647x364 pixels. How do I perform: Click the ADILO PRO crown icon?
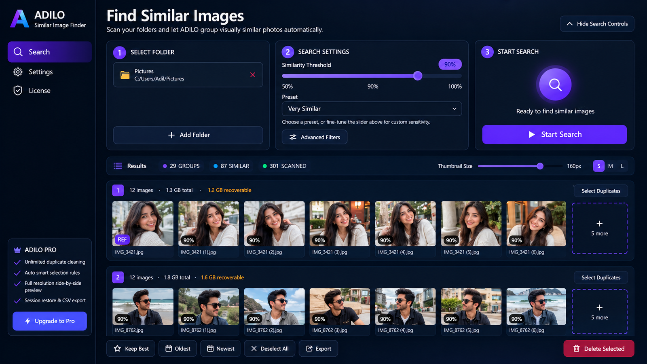pyautogui.click(x=17, y=250)
